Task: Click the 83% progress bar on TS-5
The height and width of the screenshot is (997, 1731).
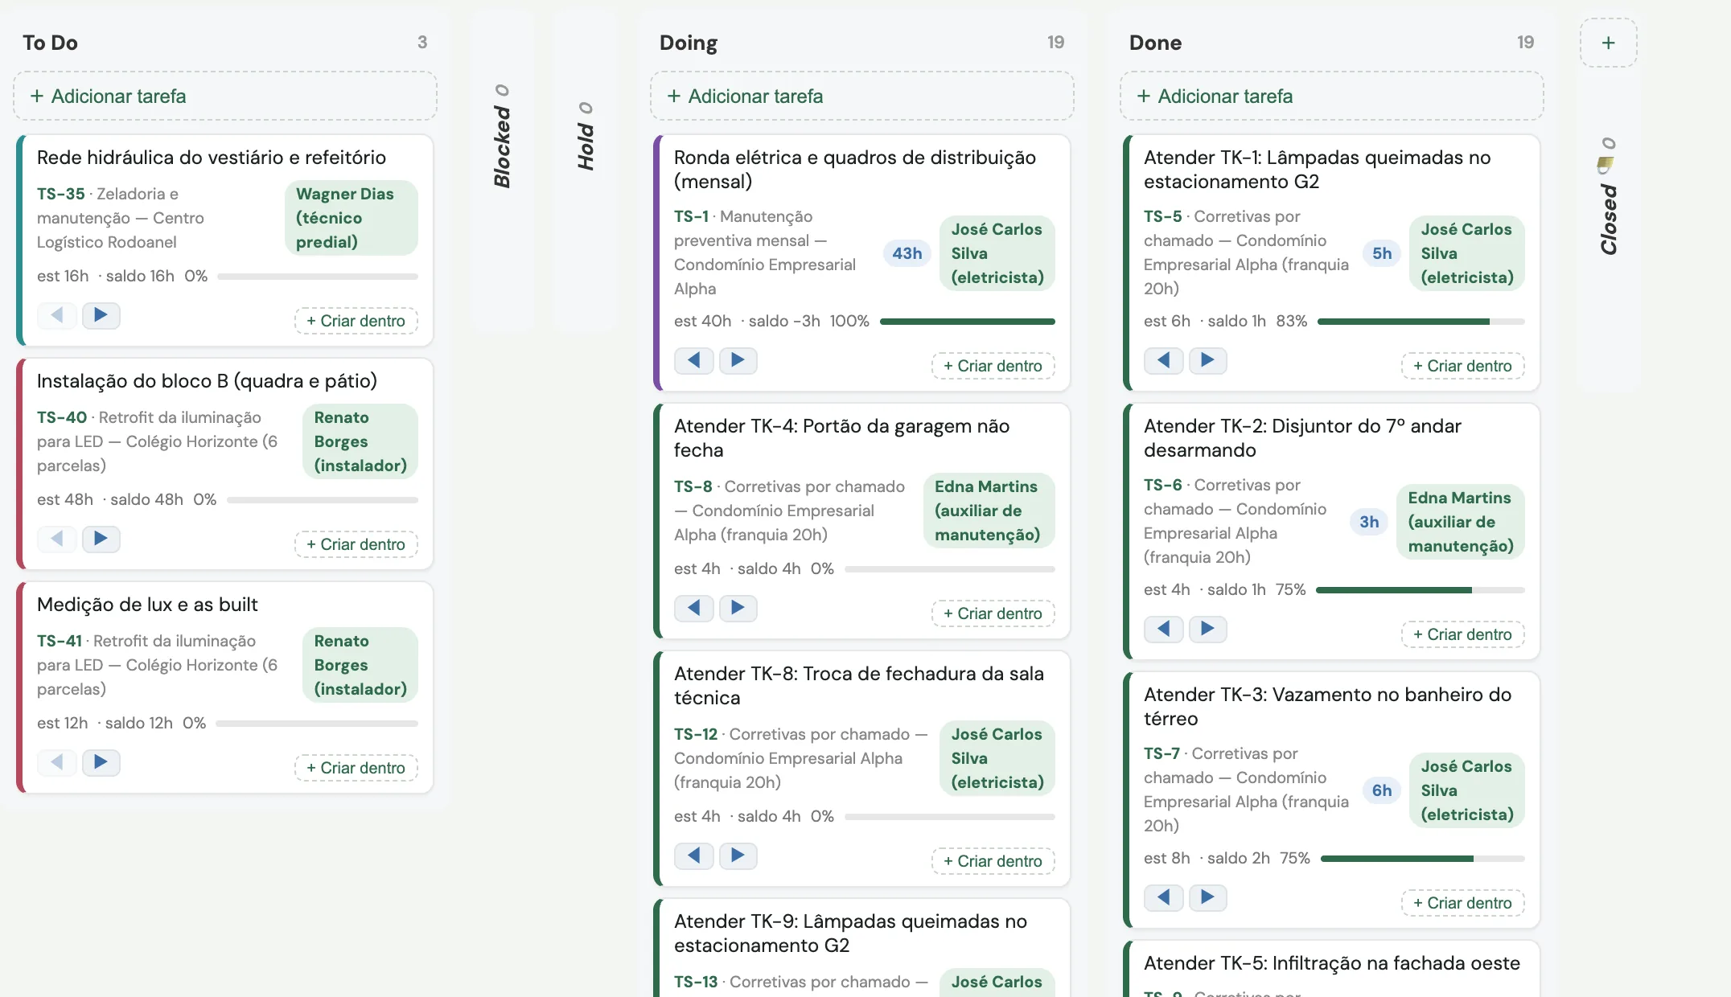Action: [1421, 322]
